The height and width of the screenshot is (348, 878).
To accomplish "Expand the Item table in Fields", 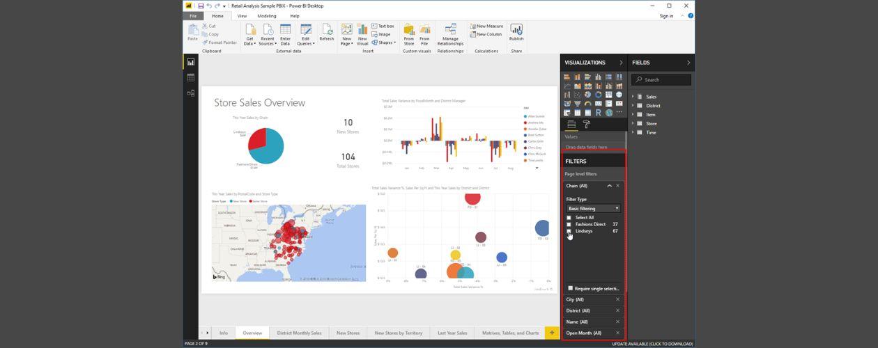I will (633, 115).
